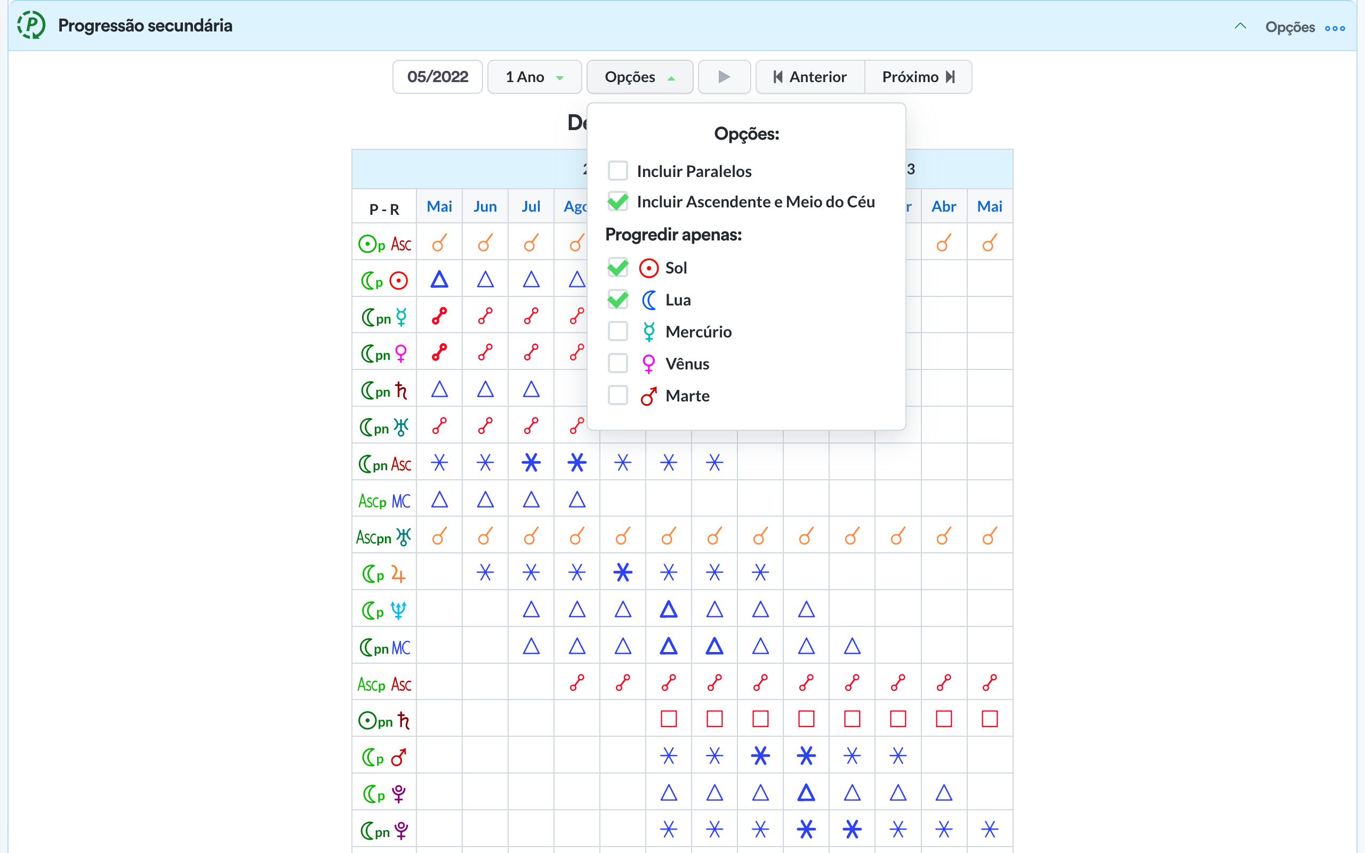This screenshot has width=1365, height=853.
Task: Click first square symbol in Sun-Saturn row
Action: click(669, 719)
